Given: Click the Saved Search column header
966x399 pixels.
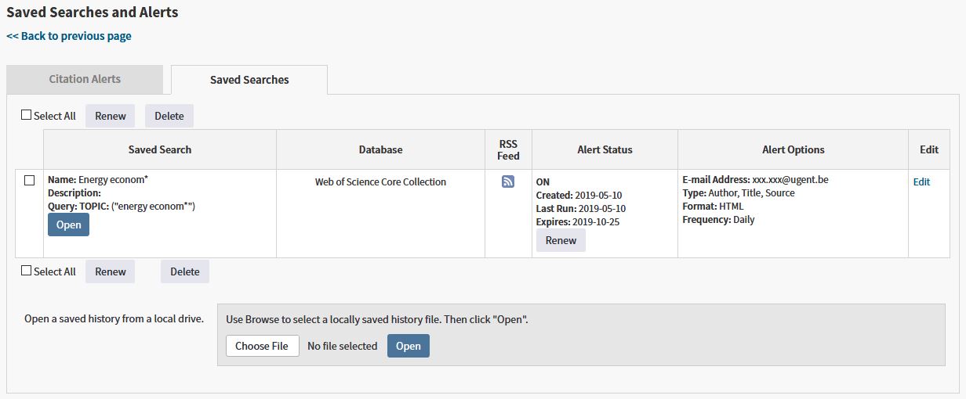Looking at the screenshot, I should [160, 149].
